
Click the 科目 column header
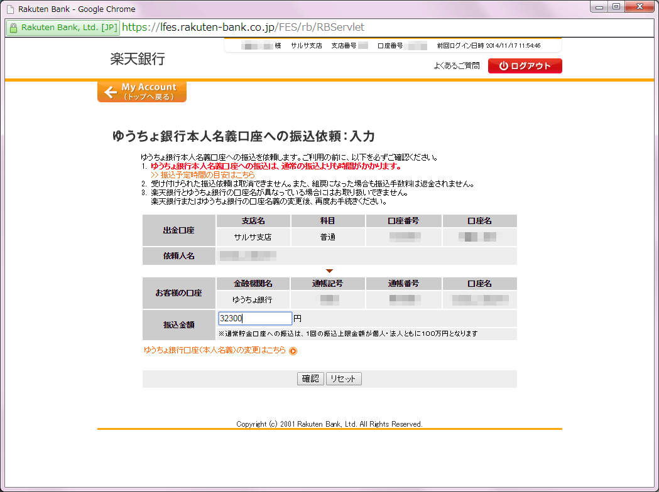click(x=328, y=221)
